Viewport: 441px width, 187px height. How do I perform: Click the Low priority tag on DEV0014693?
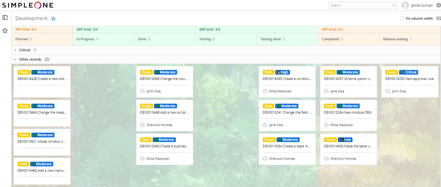pos(346,140)
